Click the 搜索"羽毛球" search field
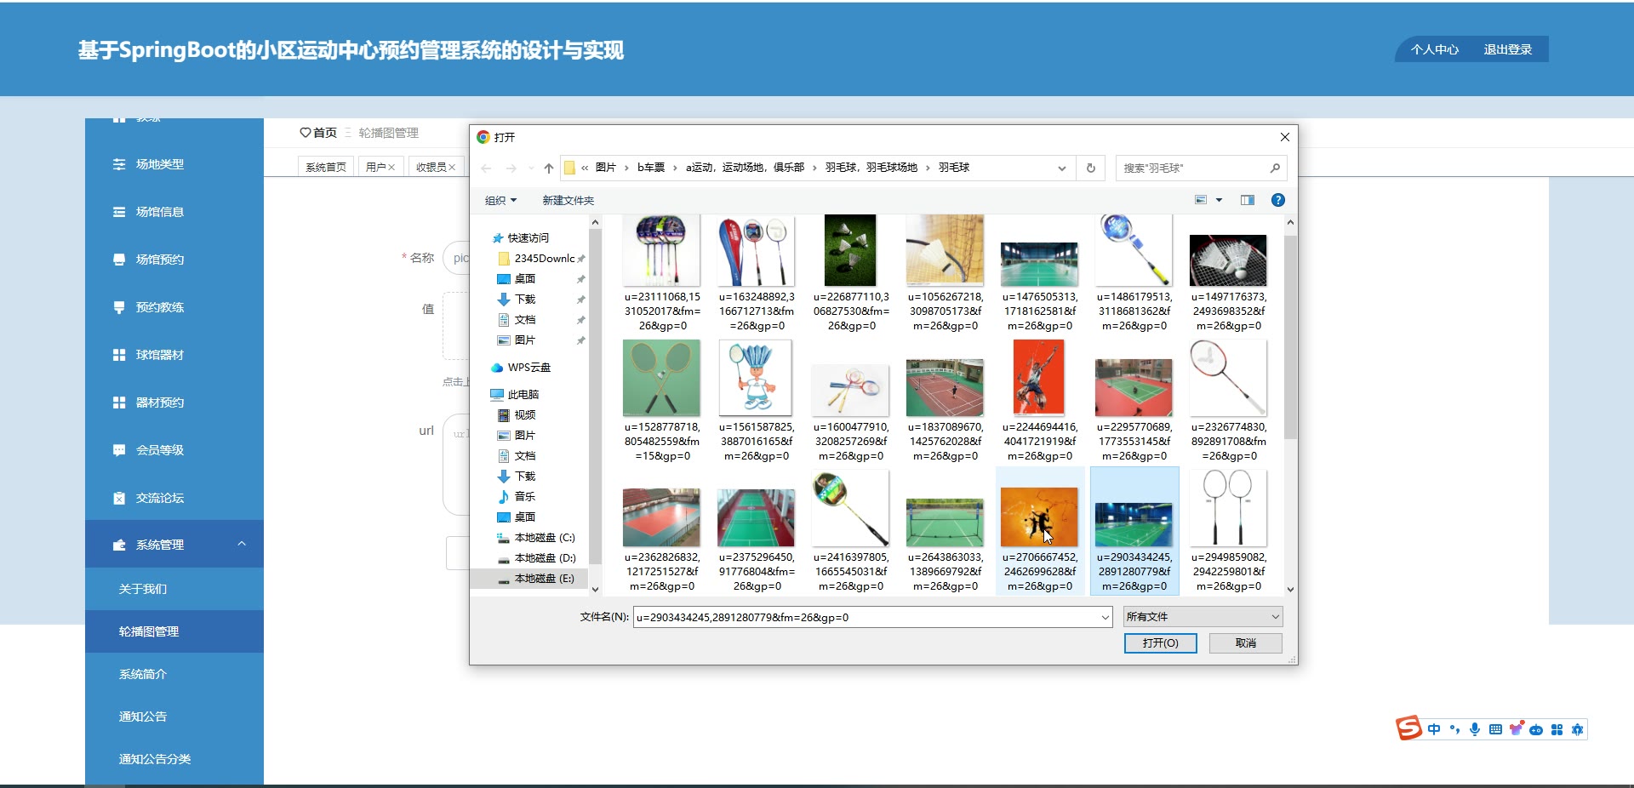 click(x=1191, y=168)
